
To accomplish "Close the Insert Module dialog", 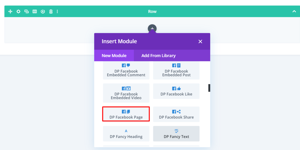I will pyautogui.click(x=200, y=41).
